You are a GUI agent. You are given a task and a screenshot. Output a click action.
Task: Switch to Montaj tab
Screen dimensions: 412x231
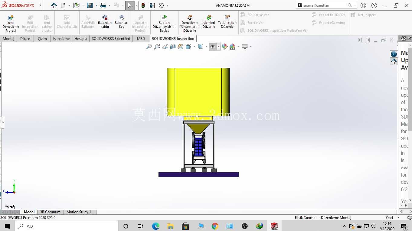point(8,39)
